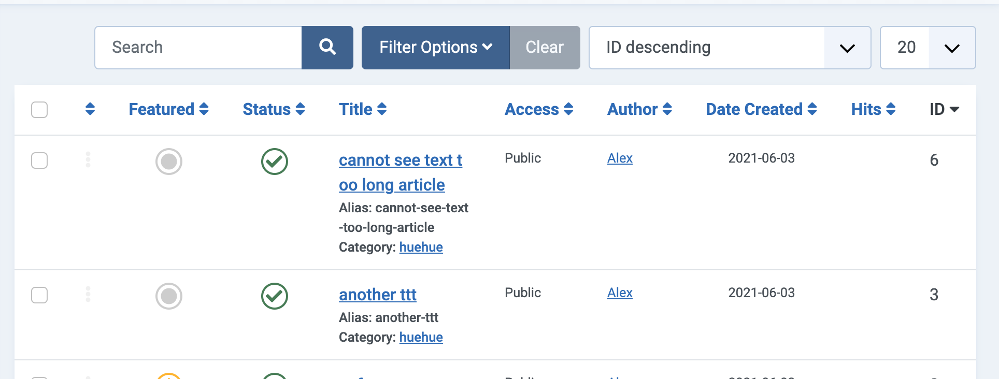Unpublish the 'cannot see text too long article' via status checkmark
Viewport: 999px width, 379px height.
point(275,162)
